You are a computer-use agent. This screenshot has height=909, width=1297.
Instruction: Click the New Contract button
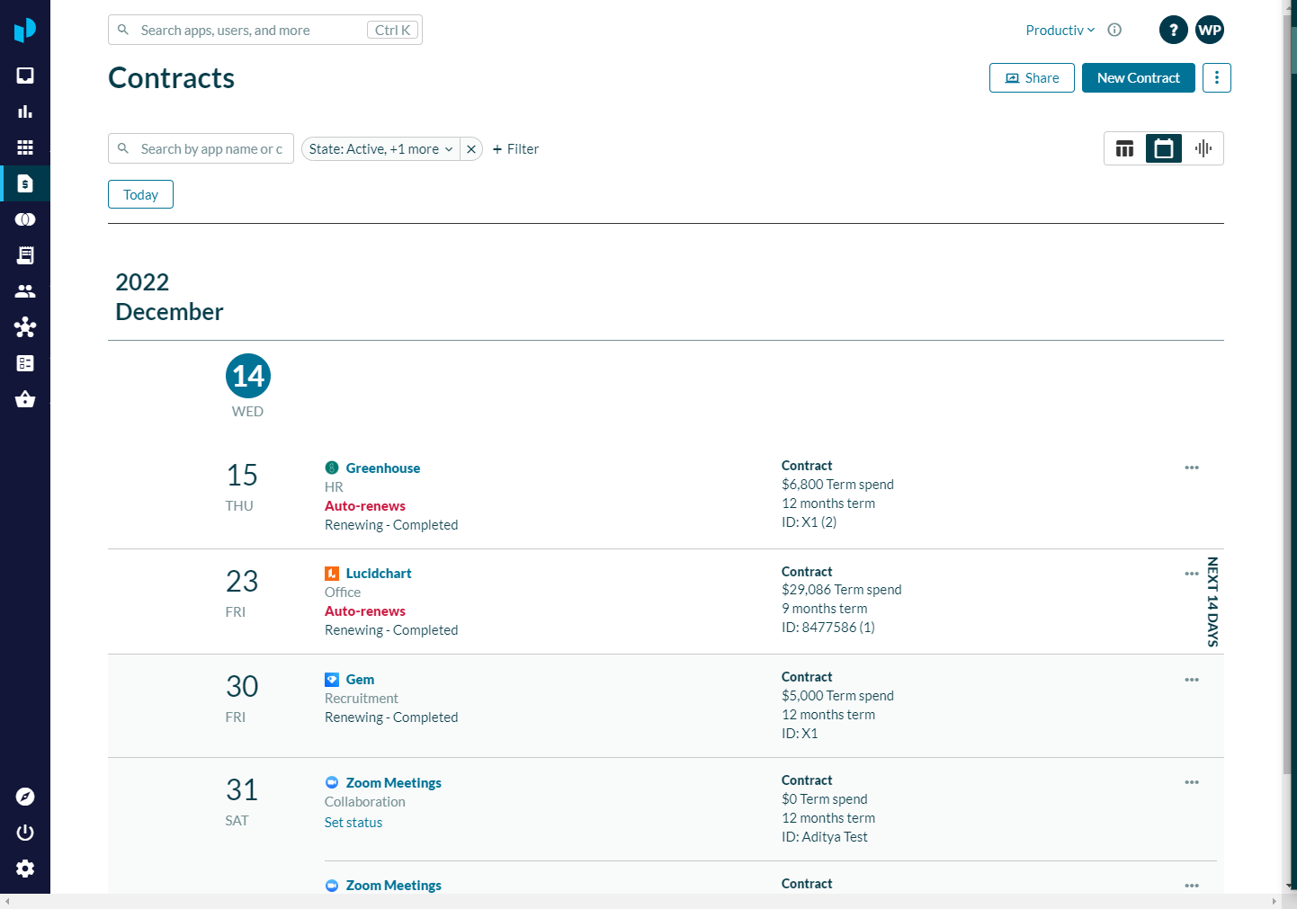pyautogui.click(x=1138, y=78)
